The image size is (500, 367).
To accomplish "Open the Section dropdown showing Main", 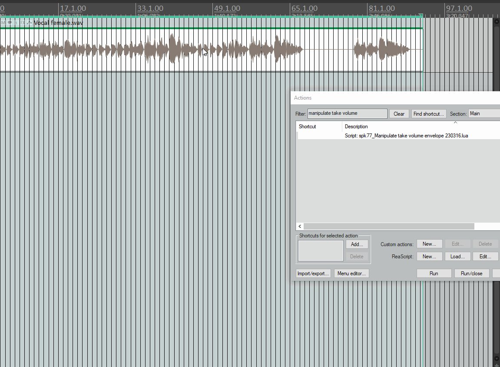I will 484,113.
